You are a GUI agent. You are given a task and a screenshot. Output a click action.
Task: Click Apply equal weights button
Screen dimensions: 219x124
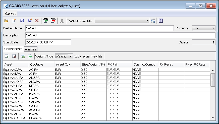tap(88, 56)
